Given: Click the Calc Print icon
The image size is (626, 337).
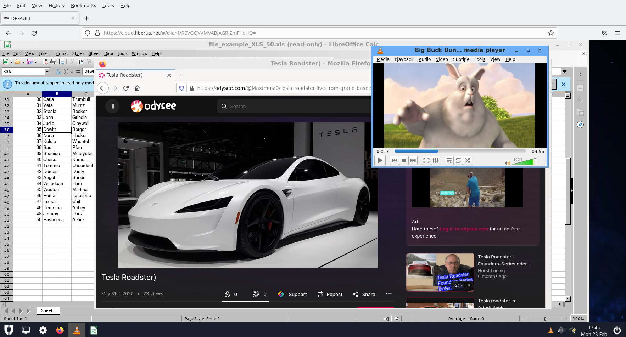Looking at the screenshot, I should click(53, 62).
